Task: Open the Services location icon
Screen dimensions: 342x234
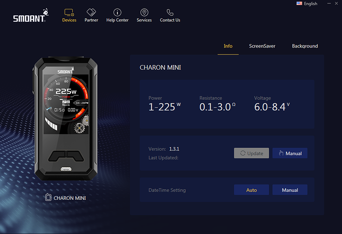Action: 144,12
